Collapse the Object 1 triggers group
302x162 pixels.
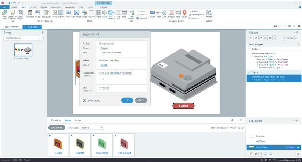[248, 72]
